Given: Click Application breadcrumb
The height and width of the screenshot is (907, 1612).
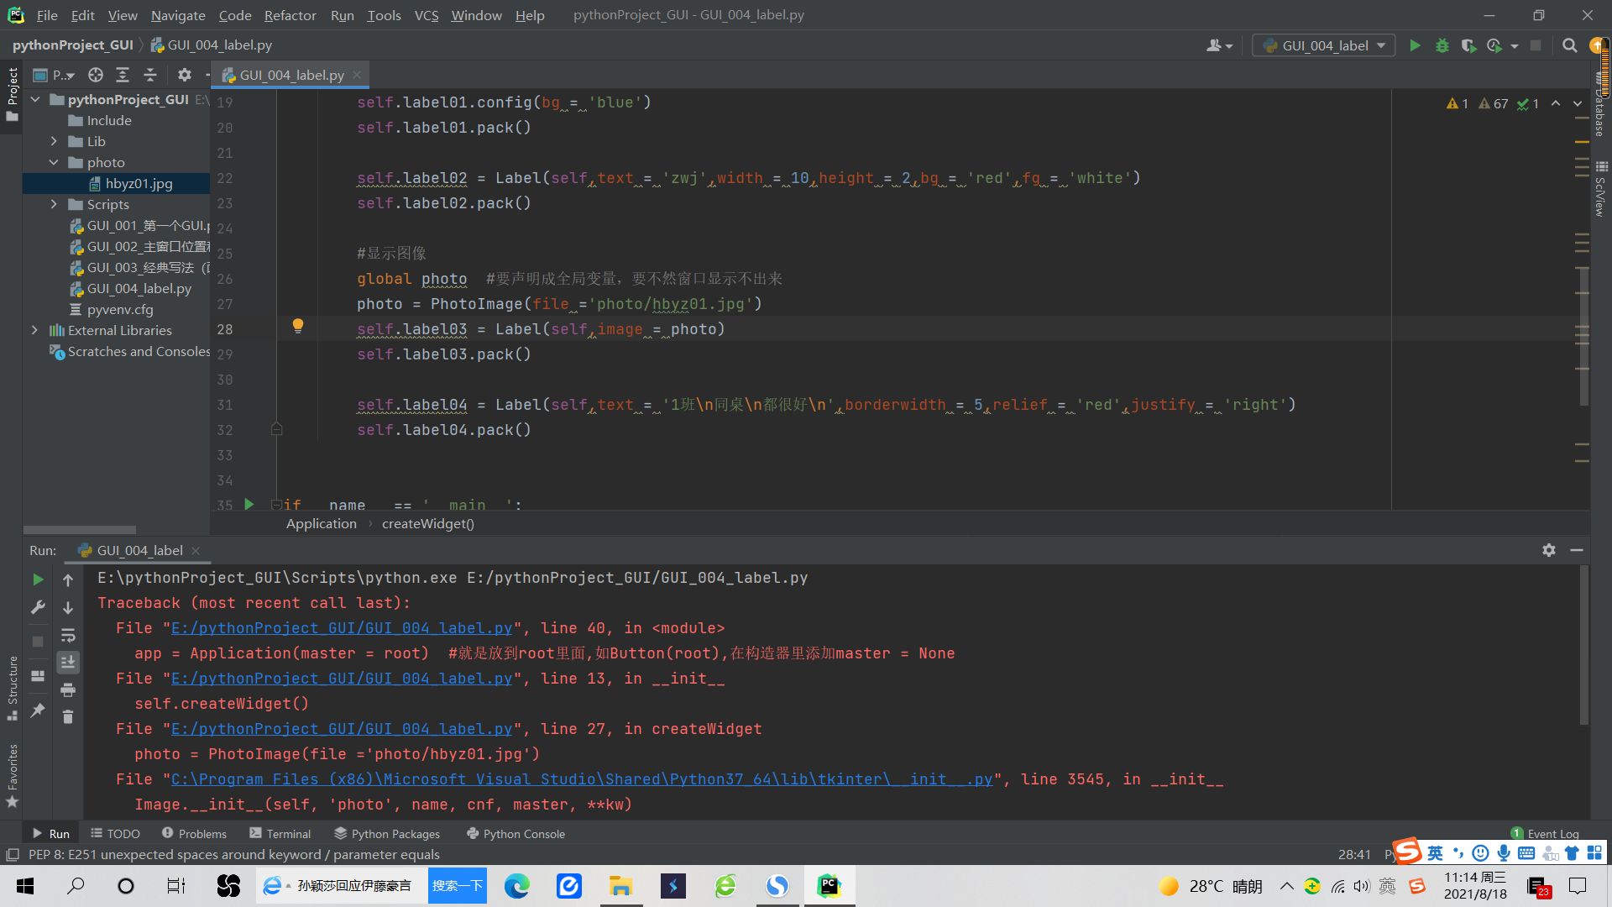Looking at the screenshot, I should click(322, 523).
